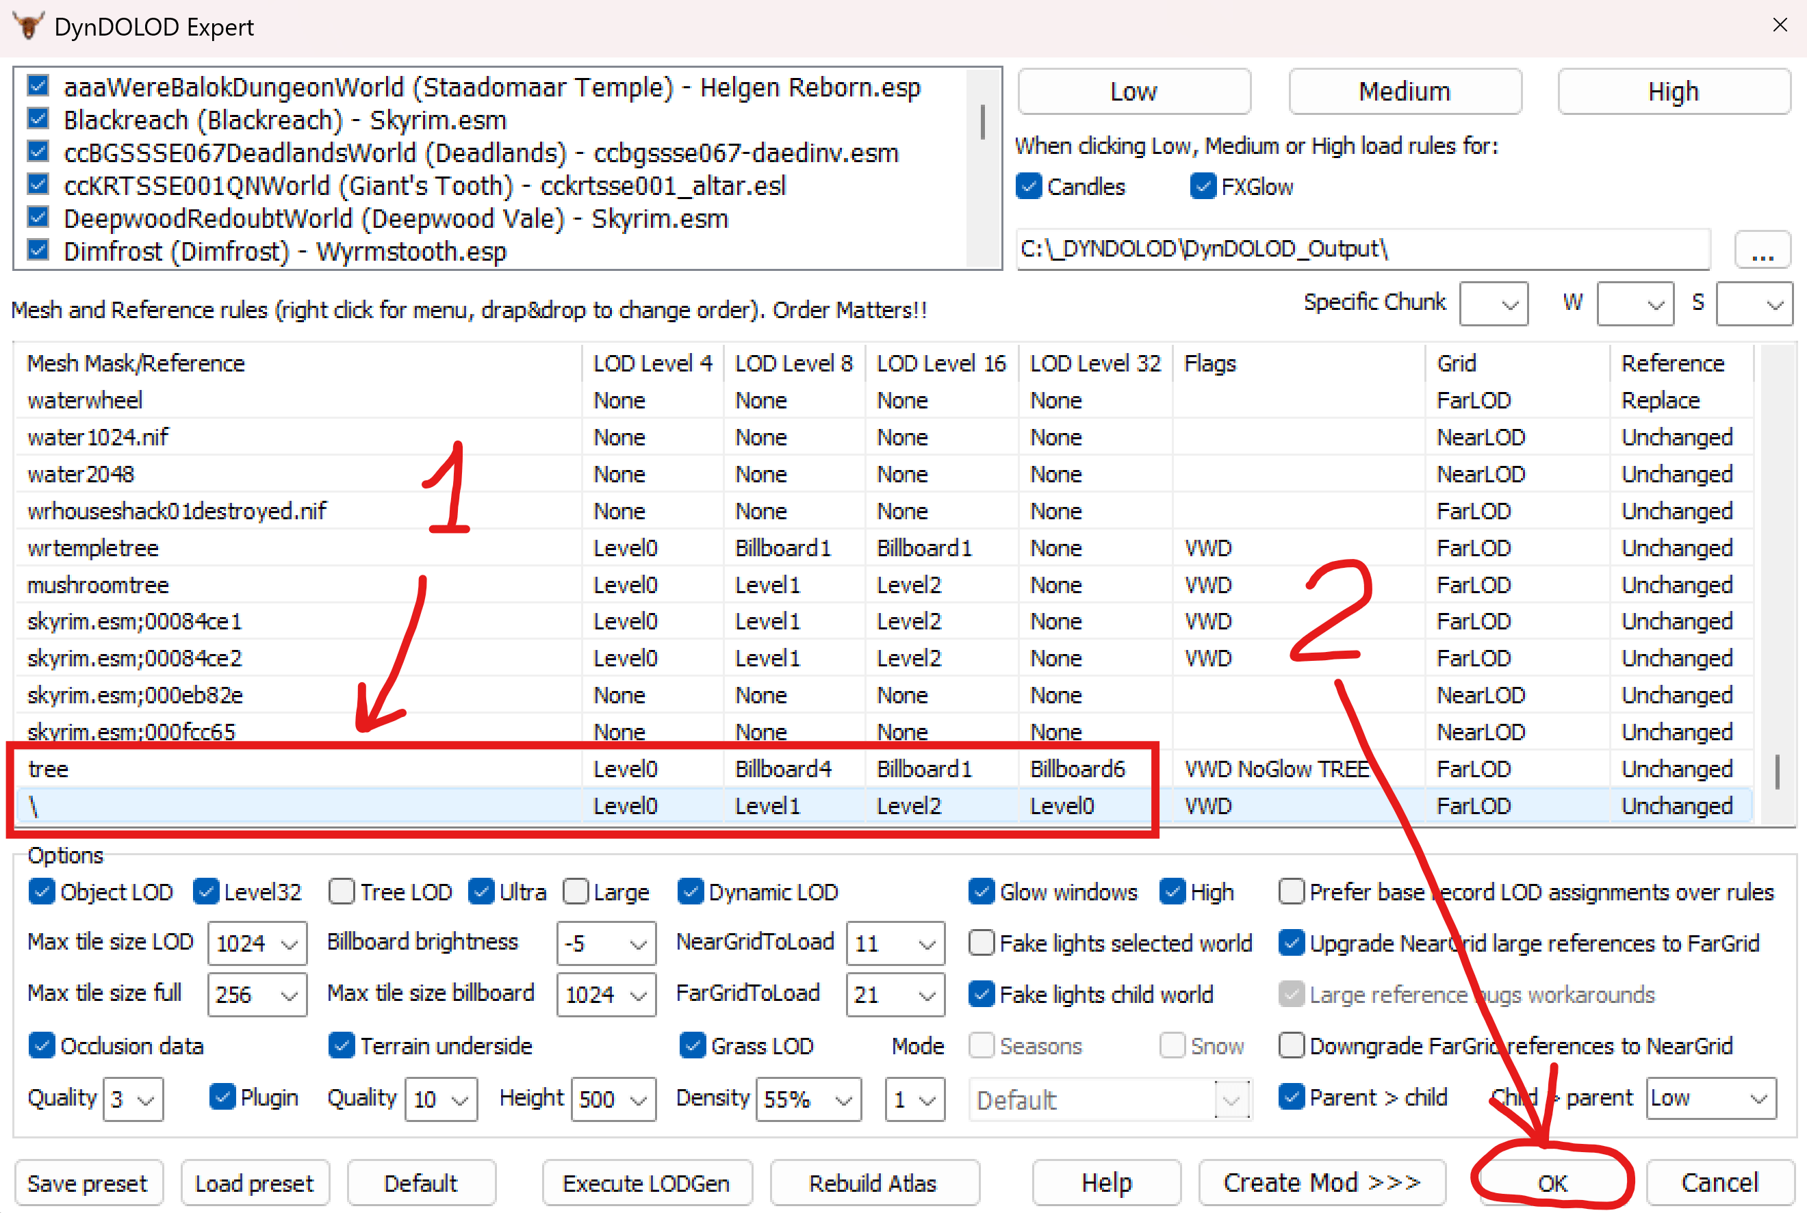The image size is (1807, 1213).
Task: Toggle the Candles rules checkbox
Action: tap(1029, 187)
